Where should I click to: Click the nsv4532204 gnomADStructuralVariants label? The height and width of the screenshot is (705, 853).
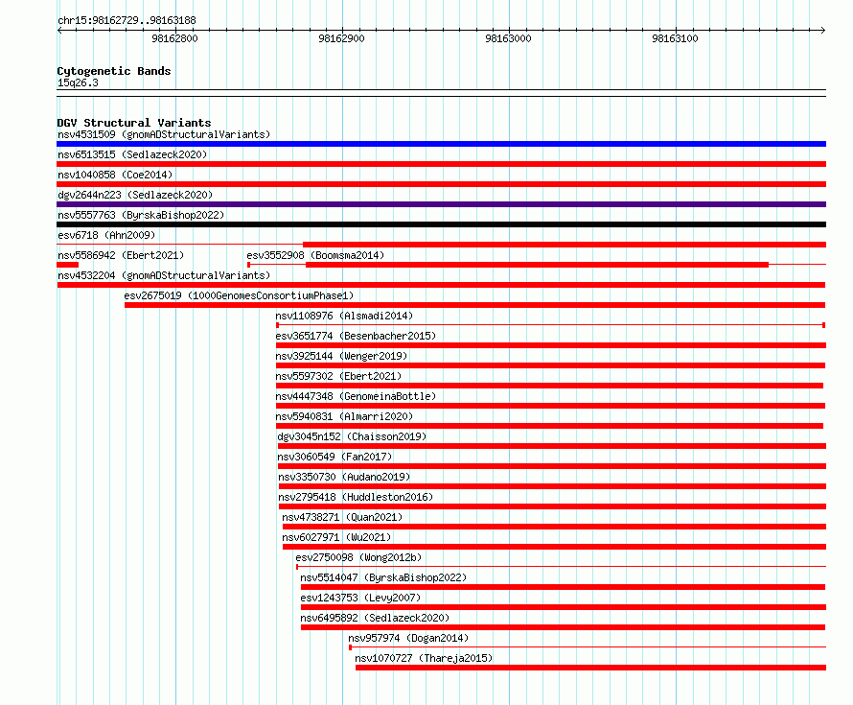coord(164,275)
